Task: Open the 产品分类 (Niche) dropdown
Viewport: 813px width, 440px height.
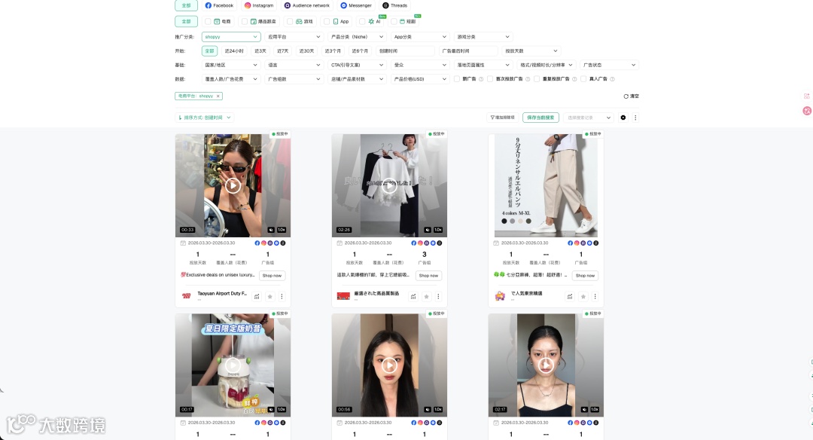Action: pyautogui.click(x=357, y=37)
